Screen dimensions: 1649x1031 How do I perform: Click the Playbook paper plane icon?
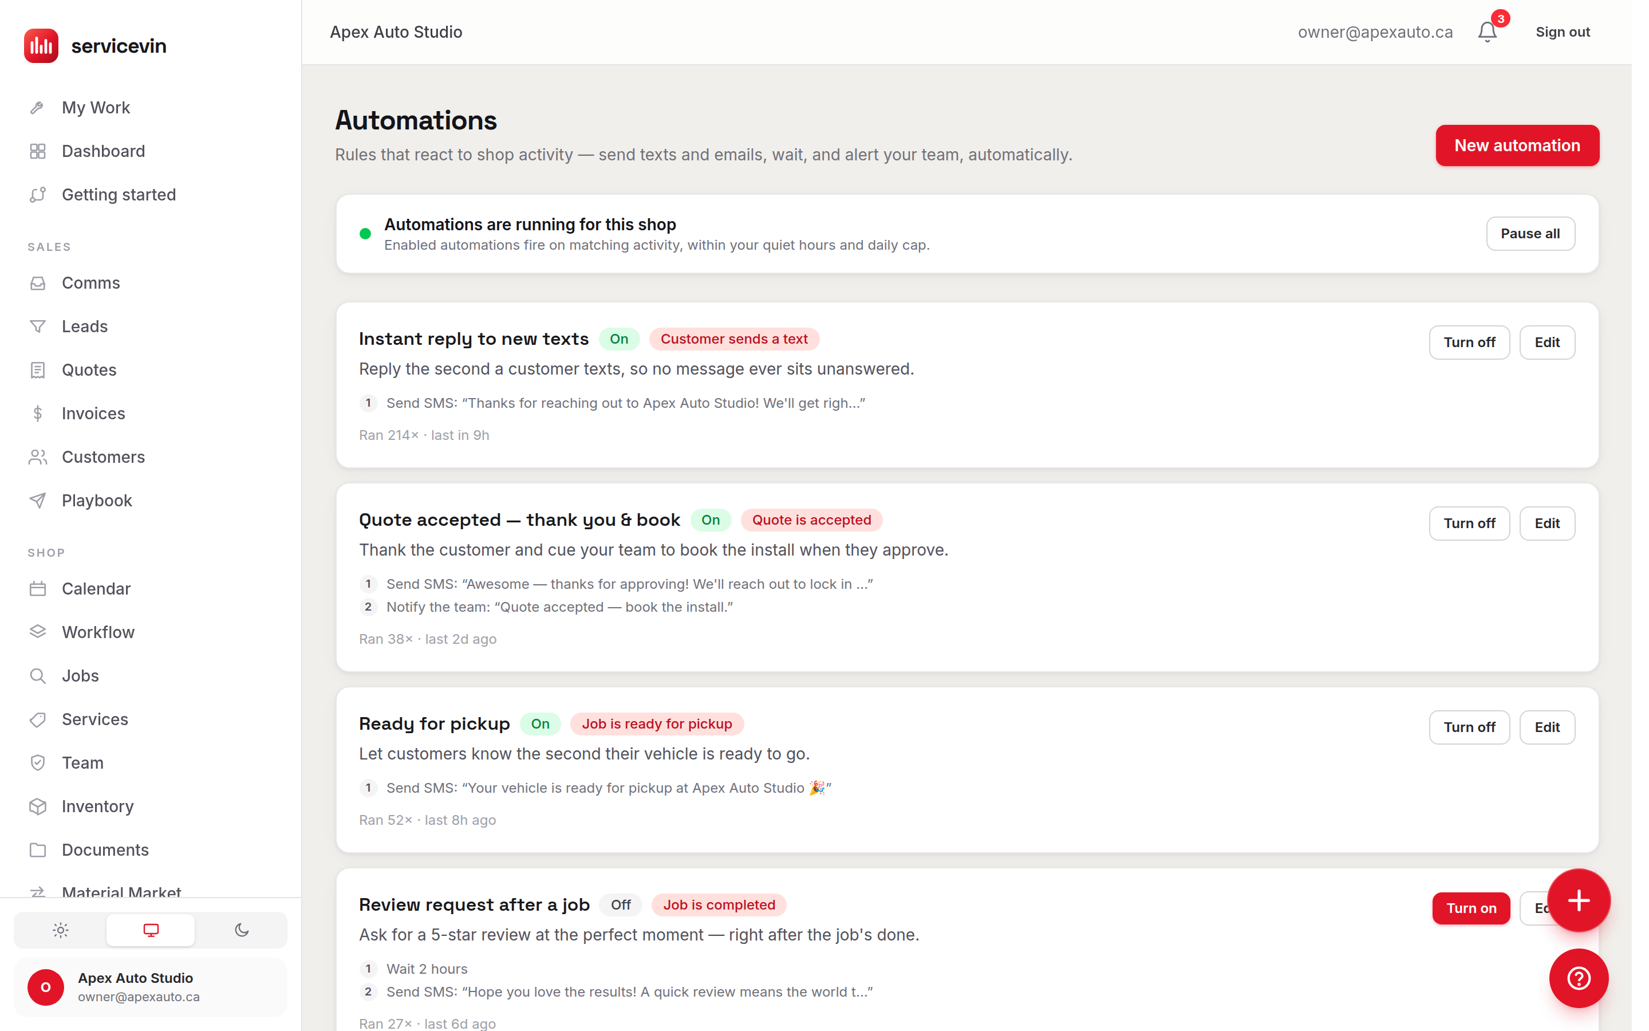pos(37,501)
